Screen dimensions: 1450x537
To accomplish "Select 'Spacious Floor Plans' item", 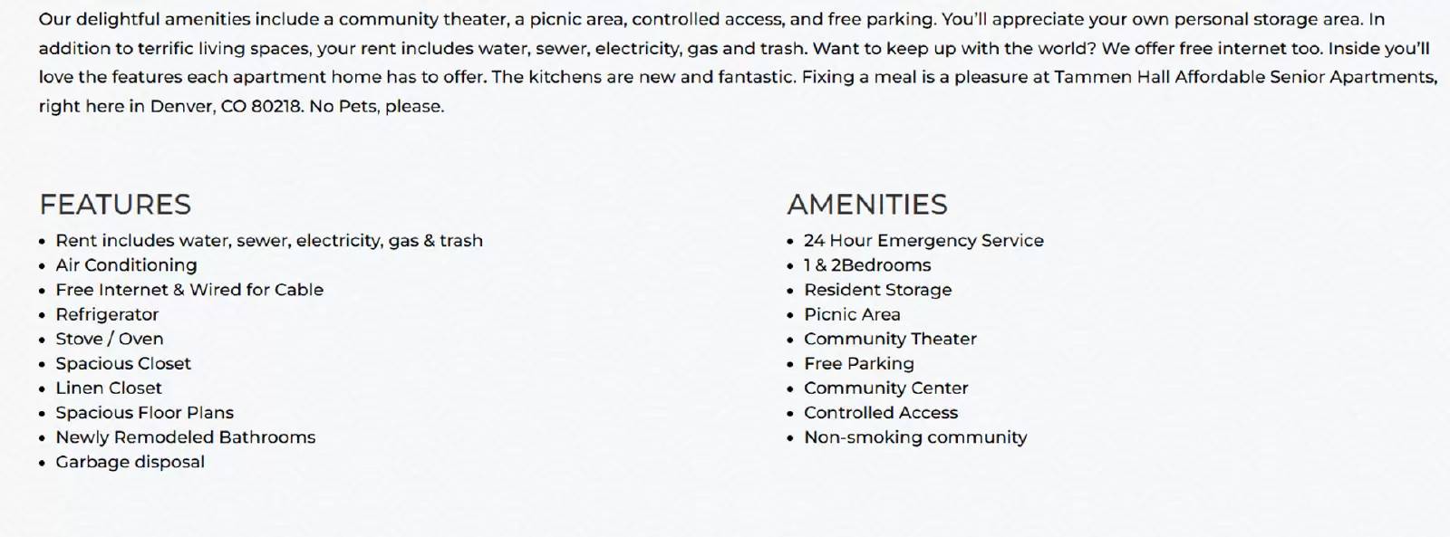I will tap(145, 412).
